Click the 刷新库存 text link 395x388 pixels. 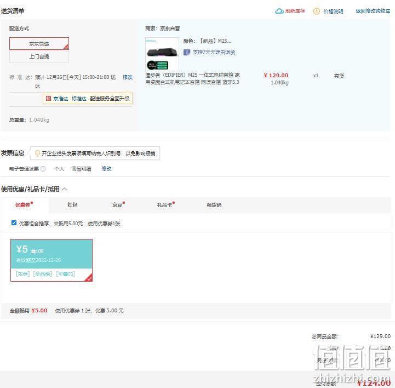(x=295, y=11)
